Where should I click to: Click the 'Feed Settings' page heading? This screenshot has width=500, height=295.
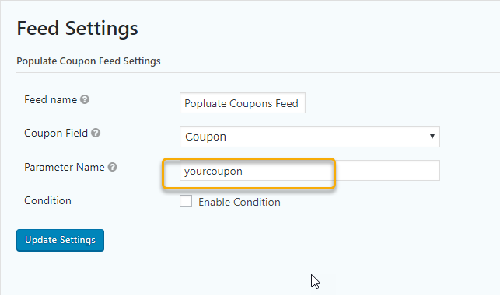pyautogui.click(x=78, y=28)
